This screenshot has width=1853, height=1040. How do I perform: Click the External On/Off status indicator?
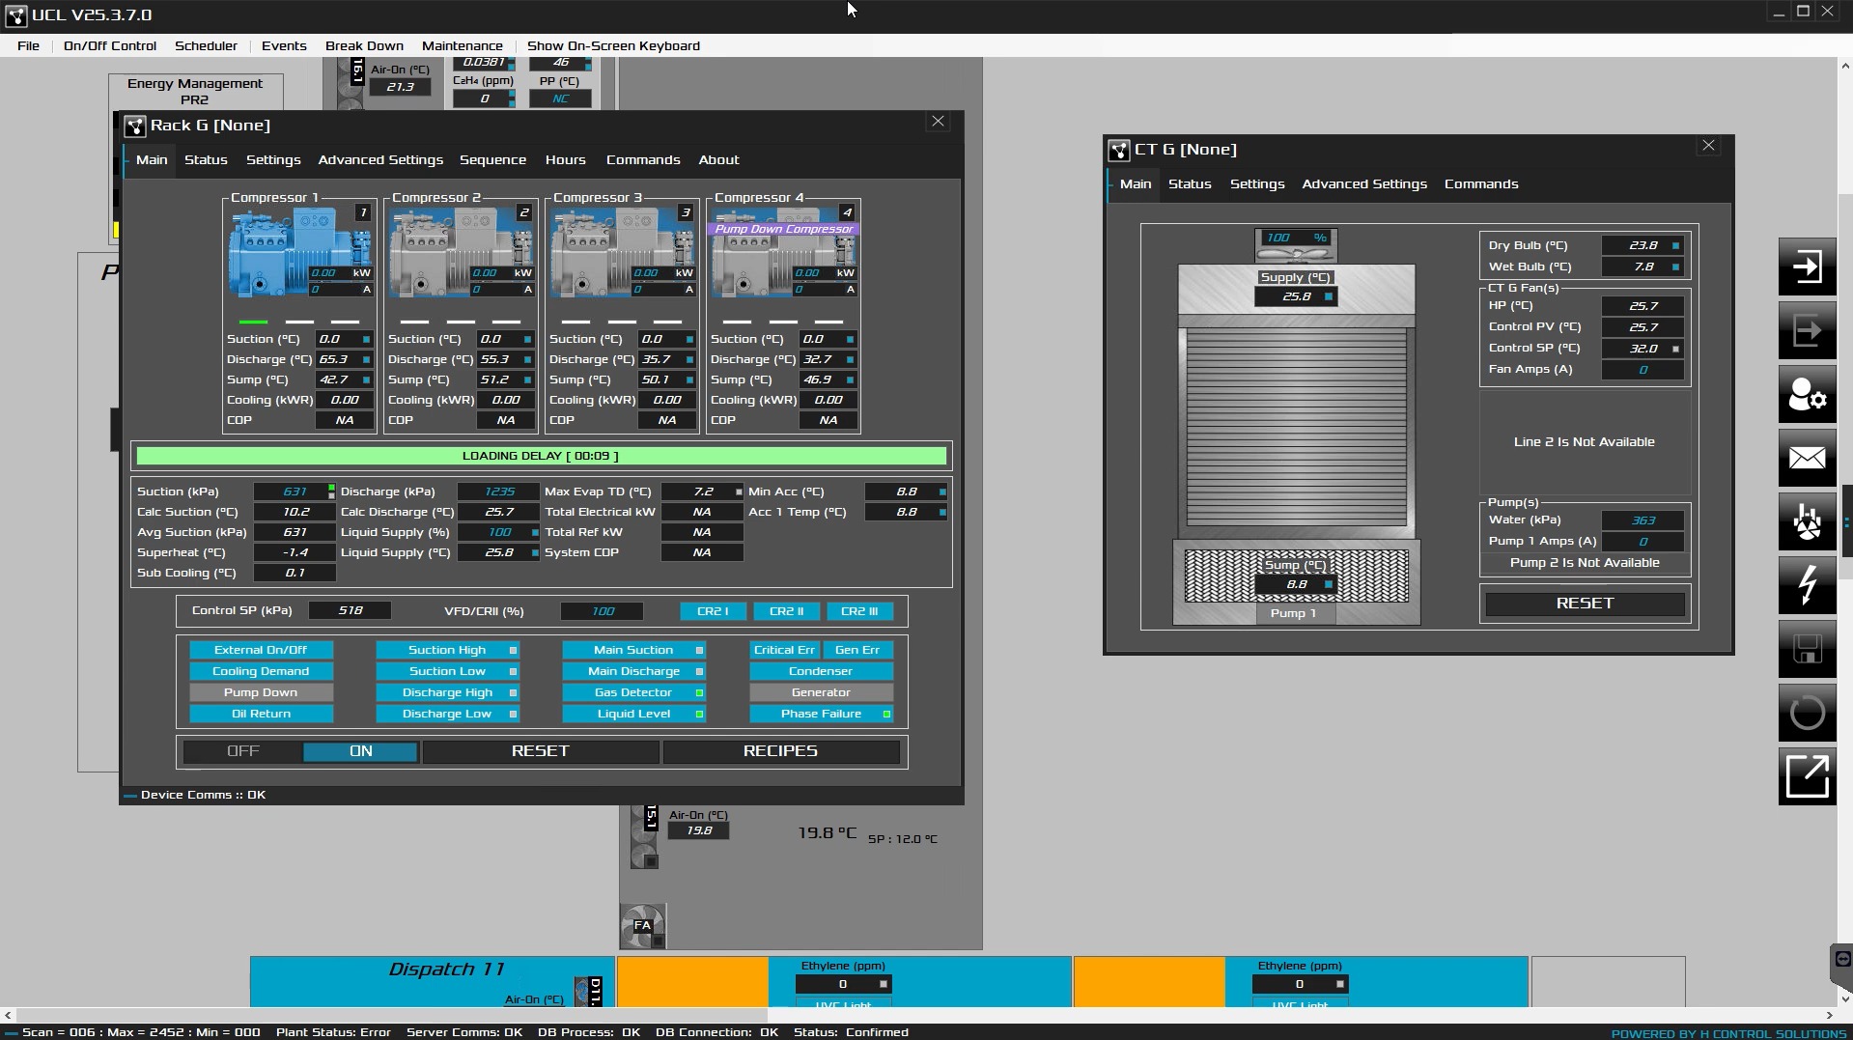pos(261,650)
